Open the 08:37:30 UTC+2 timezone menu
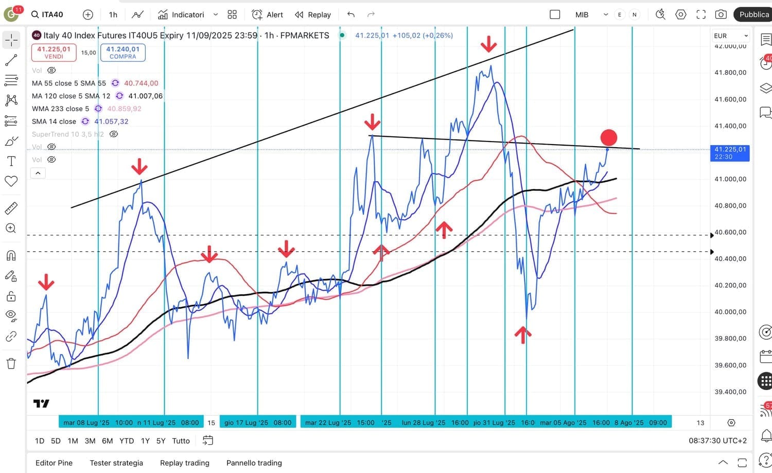 click(717, 441)
